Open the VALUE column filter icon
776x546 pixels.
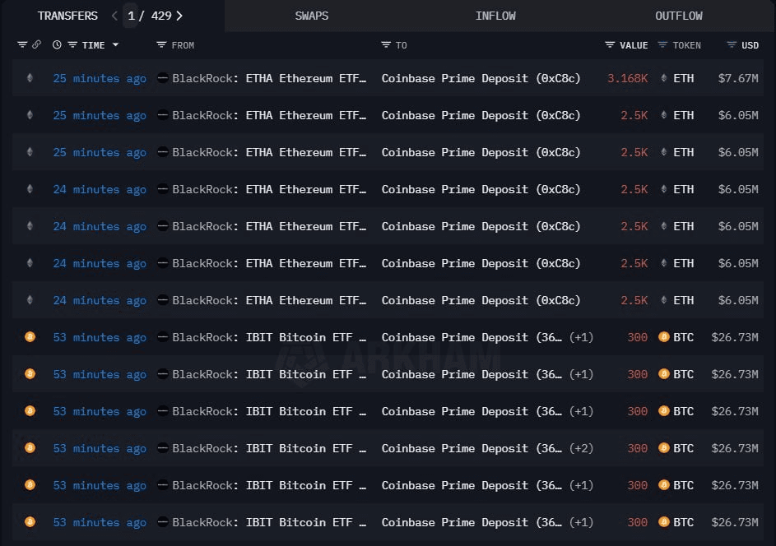pos(610,45)
